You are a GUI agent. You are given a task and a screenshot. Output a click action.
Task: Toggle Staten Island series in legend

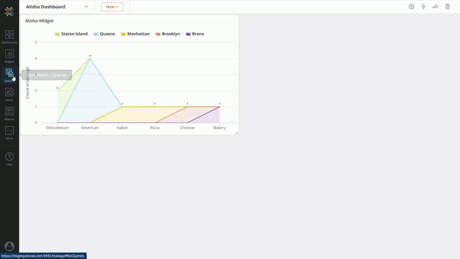[71, 34]
